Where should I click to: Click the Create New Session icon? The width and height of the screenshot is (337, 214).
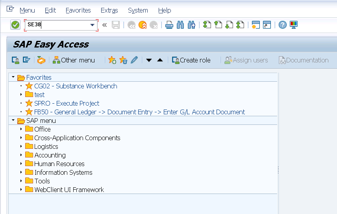coord(256,25)
